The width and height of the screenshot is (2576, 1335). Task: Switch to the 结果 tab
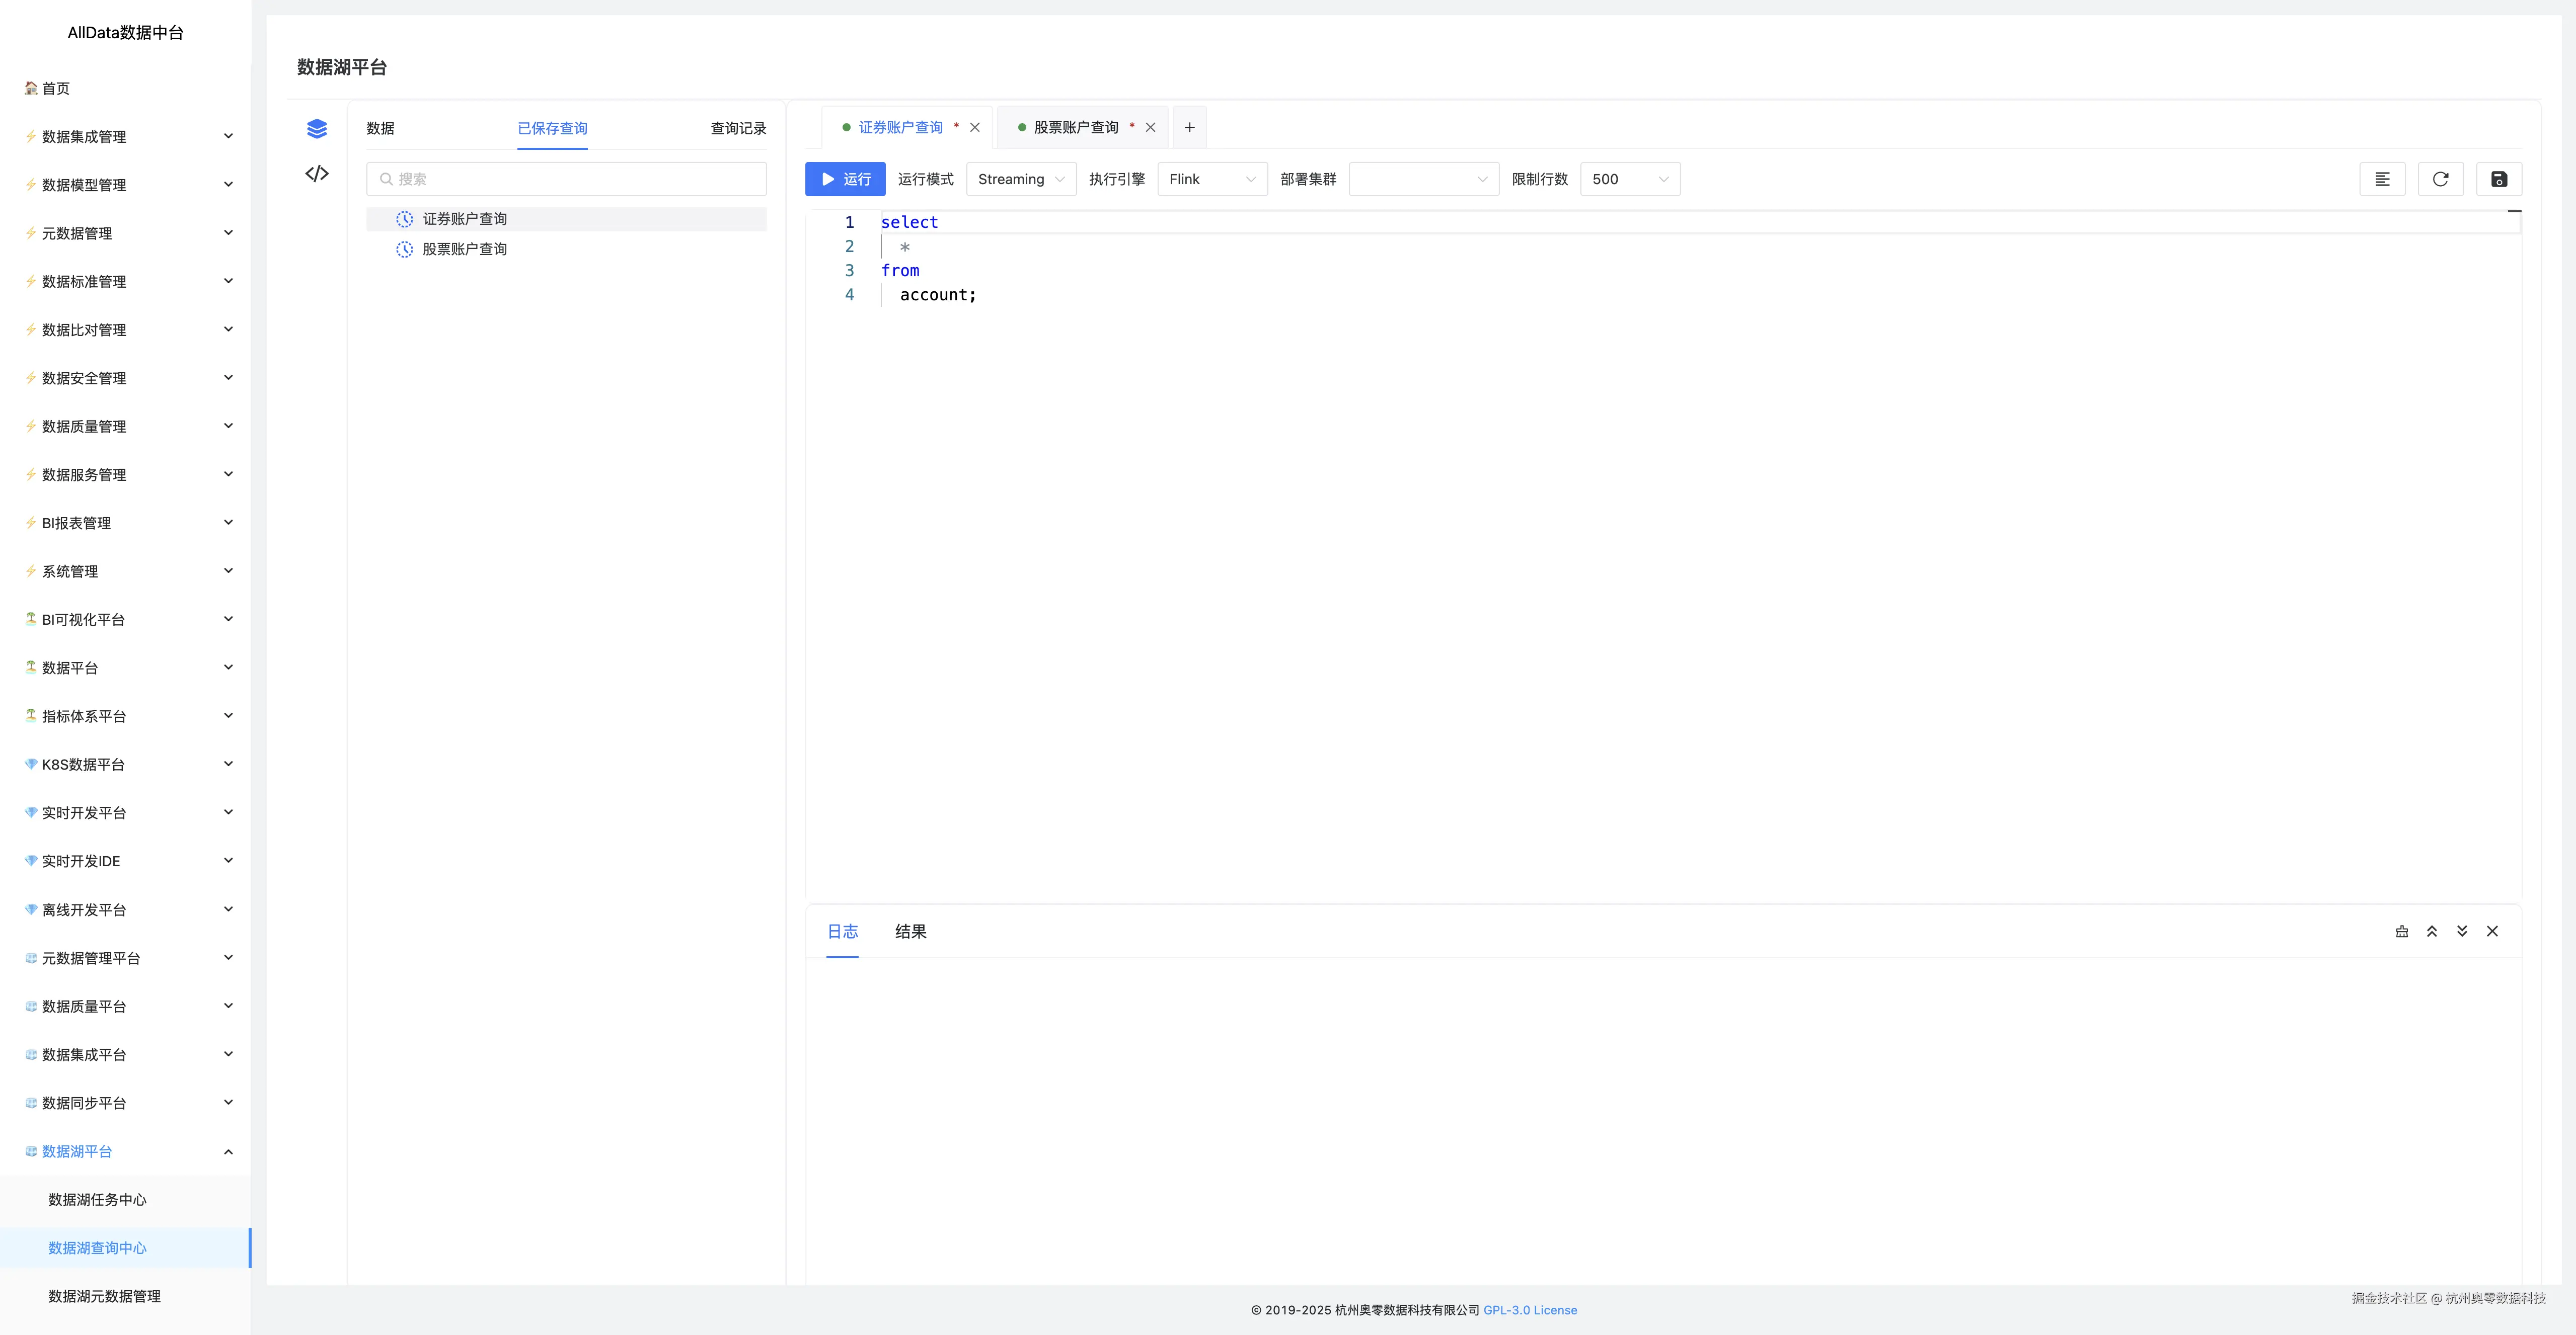910,931
